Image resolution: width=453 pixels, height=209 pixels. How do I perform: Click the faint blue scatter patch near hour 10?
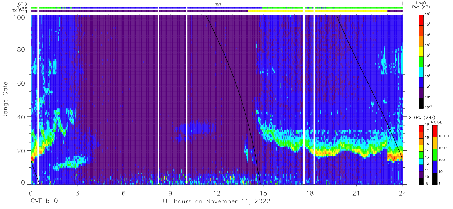195,128
